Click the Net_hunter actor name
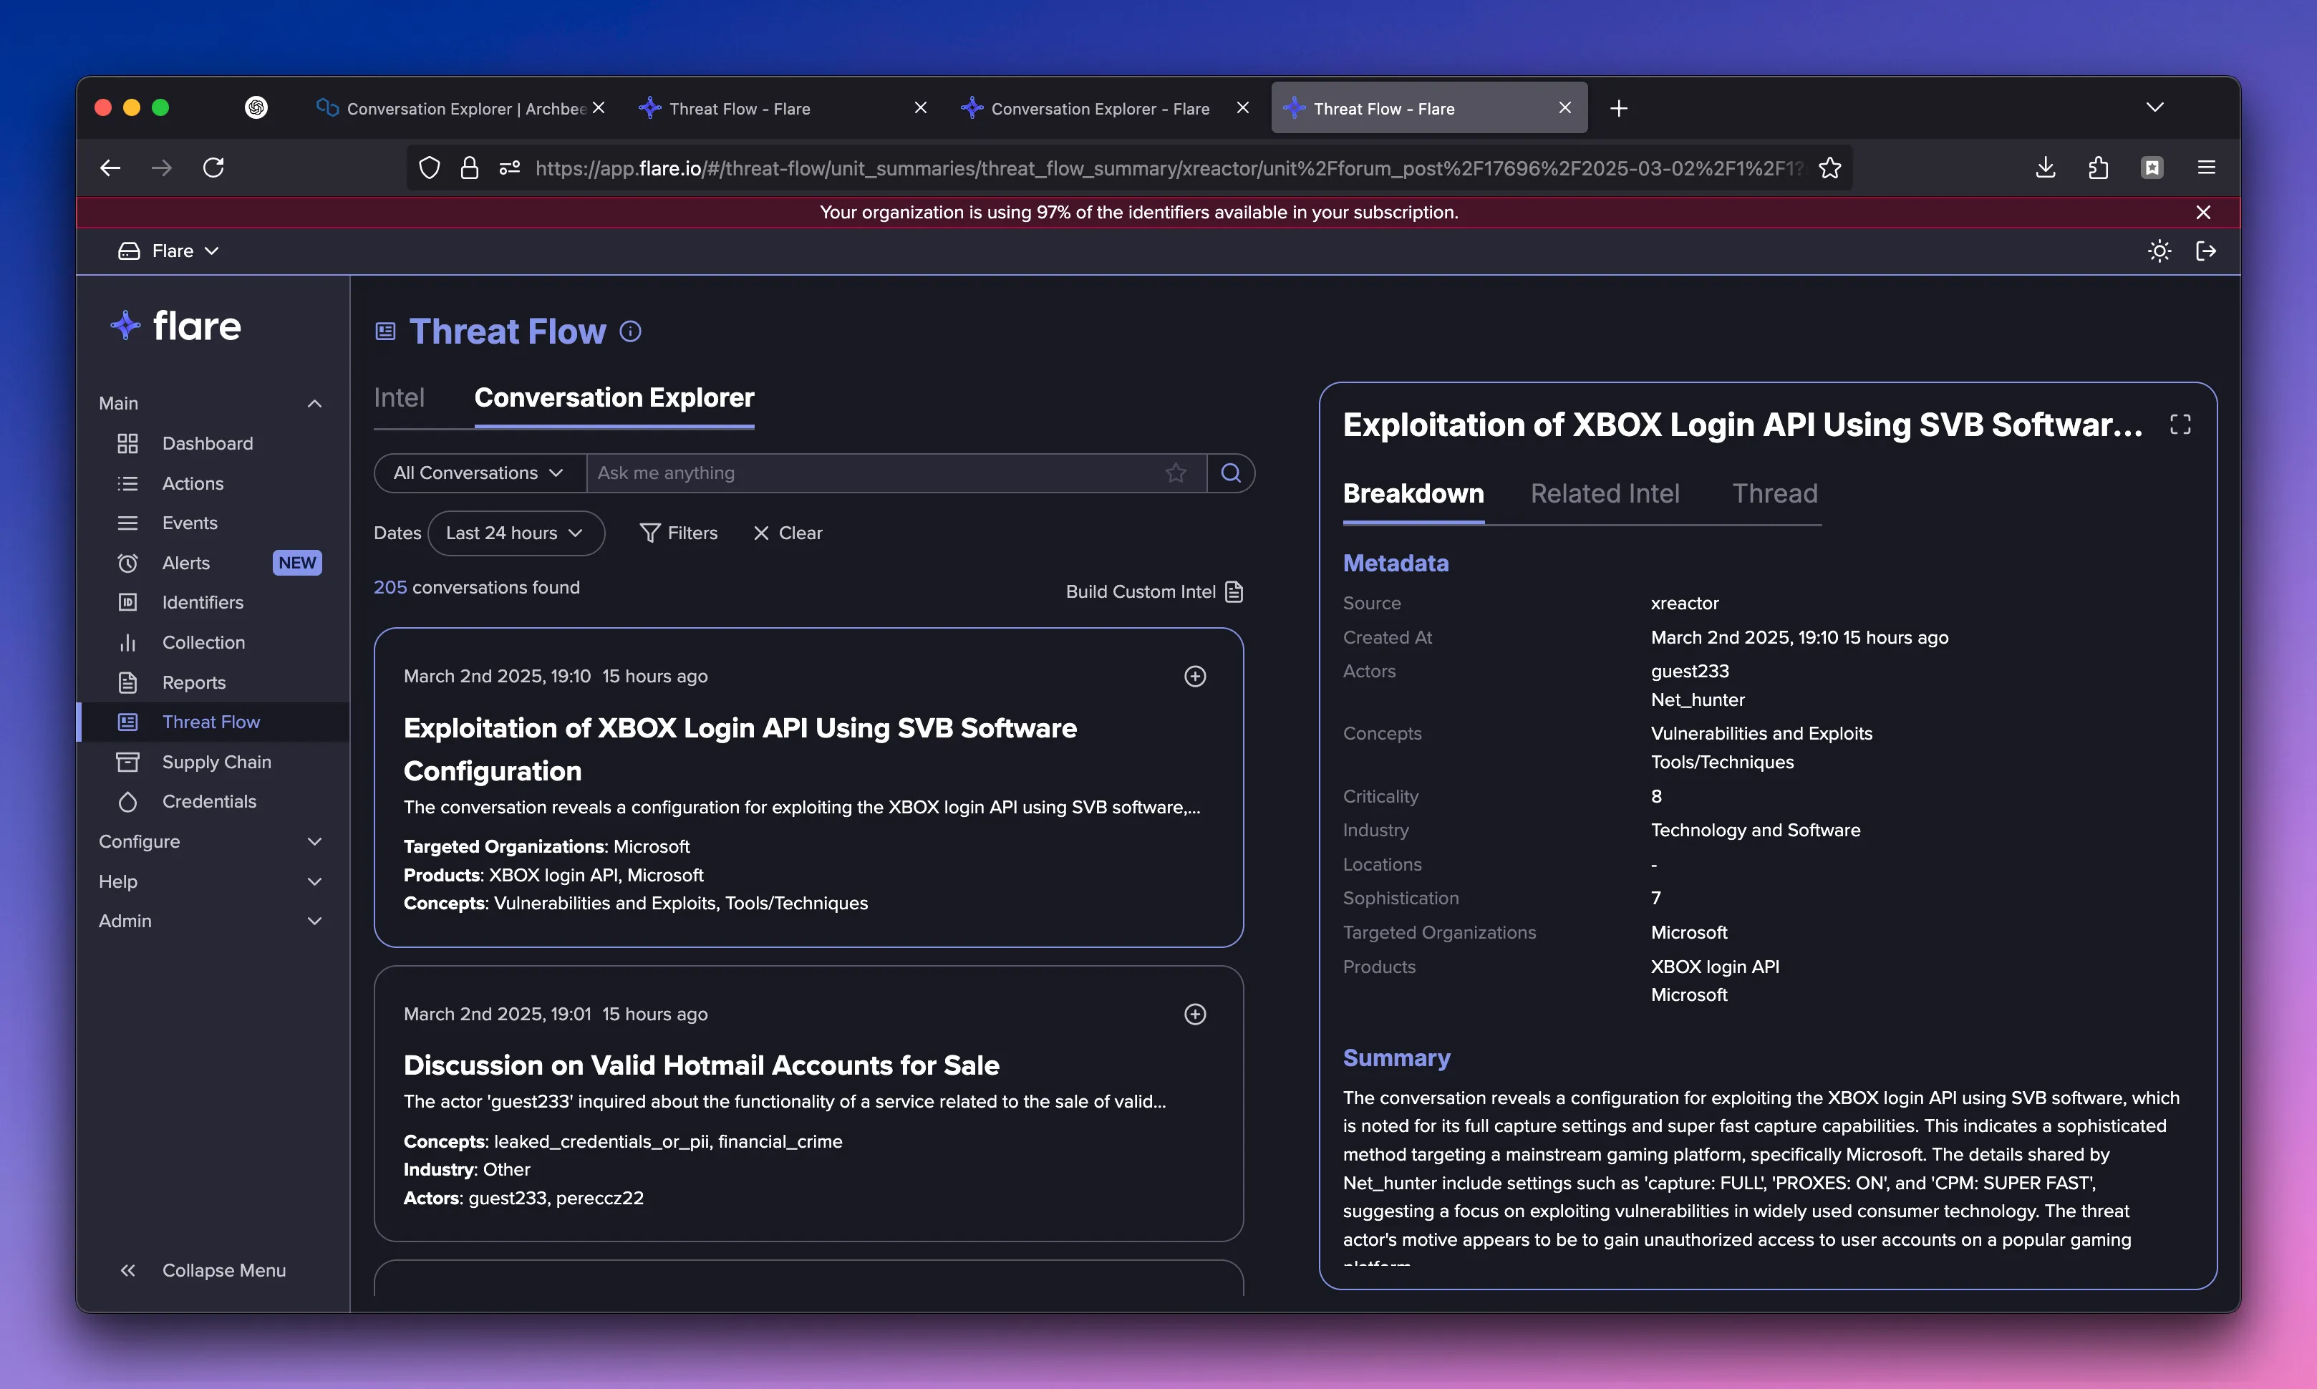2317x1389 pixels. pos(1698,700)
